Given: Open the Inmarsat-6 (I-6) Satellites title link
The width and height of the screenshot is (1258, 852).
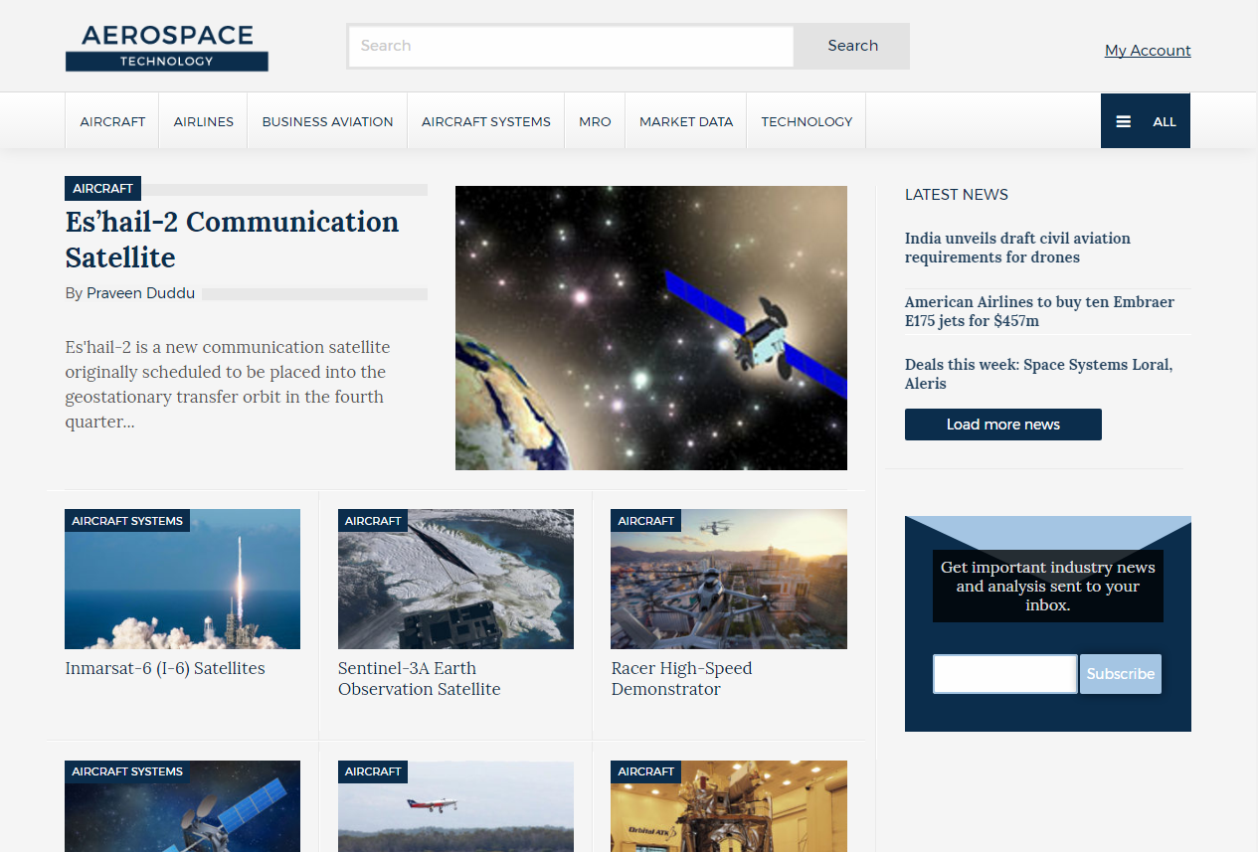Looking at the screenshot, I should point(165,668).
